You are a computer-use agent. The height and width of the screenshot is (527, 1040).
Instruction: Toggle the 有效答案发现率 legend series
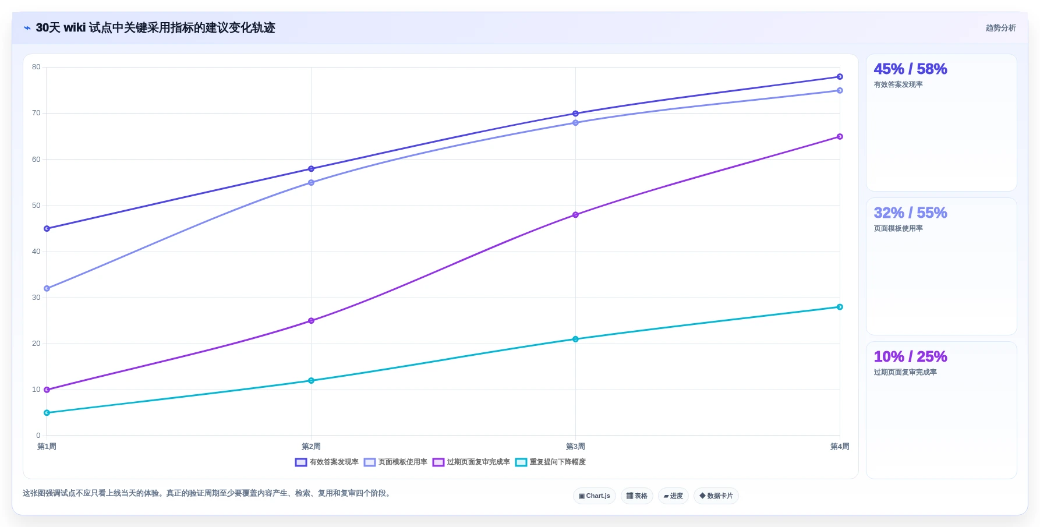click(327, 462)
